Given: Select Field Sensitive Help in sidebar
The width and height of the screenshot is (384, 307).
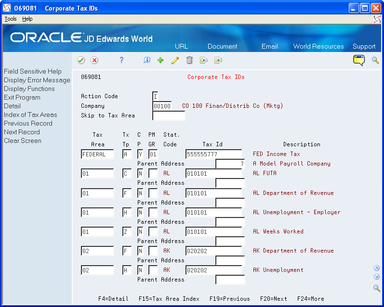Looking at the screenshot, I should coord(33,71).
